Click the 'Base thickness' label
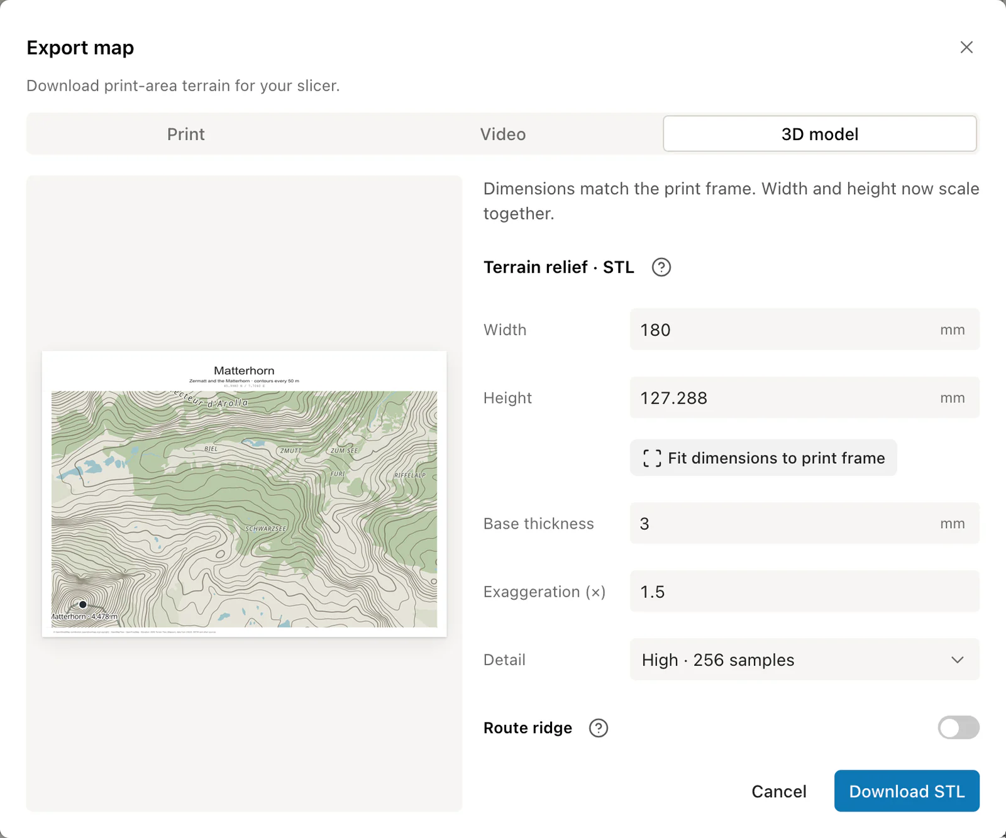Image resolution: width=1006 pixels, height=838 pixels. (538, 523)
